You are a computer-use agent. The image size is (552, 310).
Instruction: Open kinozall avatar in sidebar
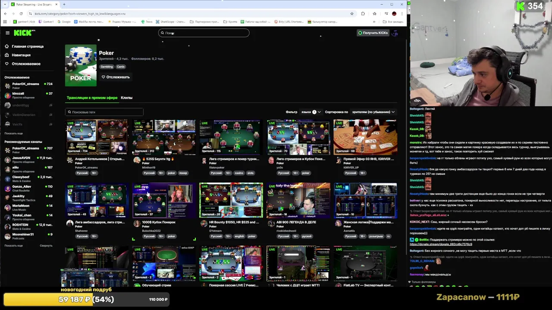tap(7, 95)
